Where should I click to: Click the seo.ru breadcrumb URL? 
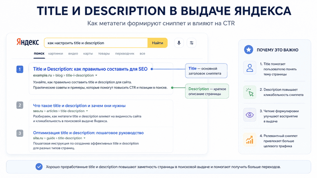[59, 111]
